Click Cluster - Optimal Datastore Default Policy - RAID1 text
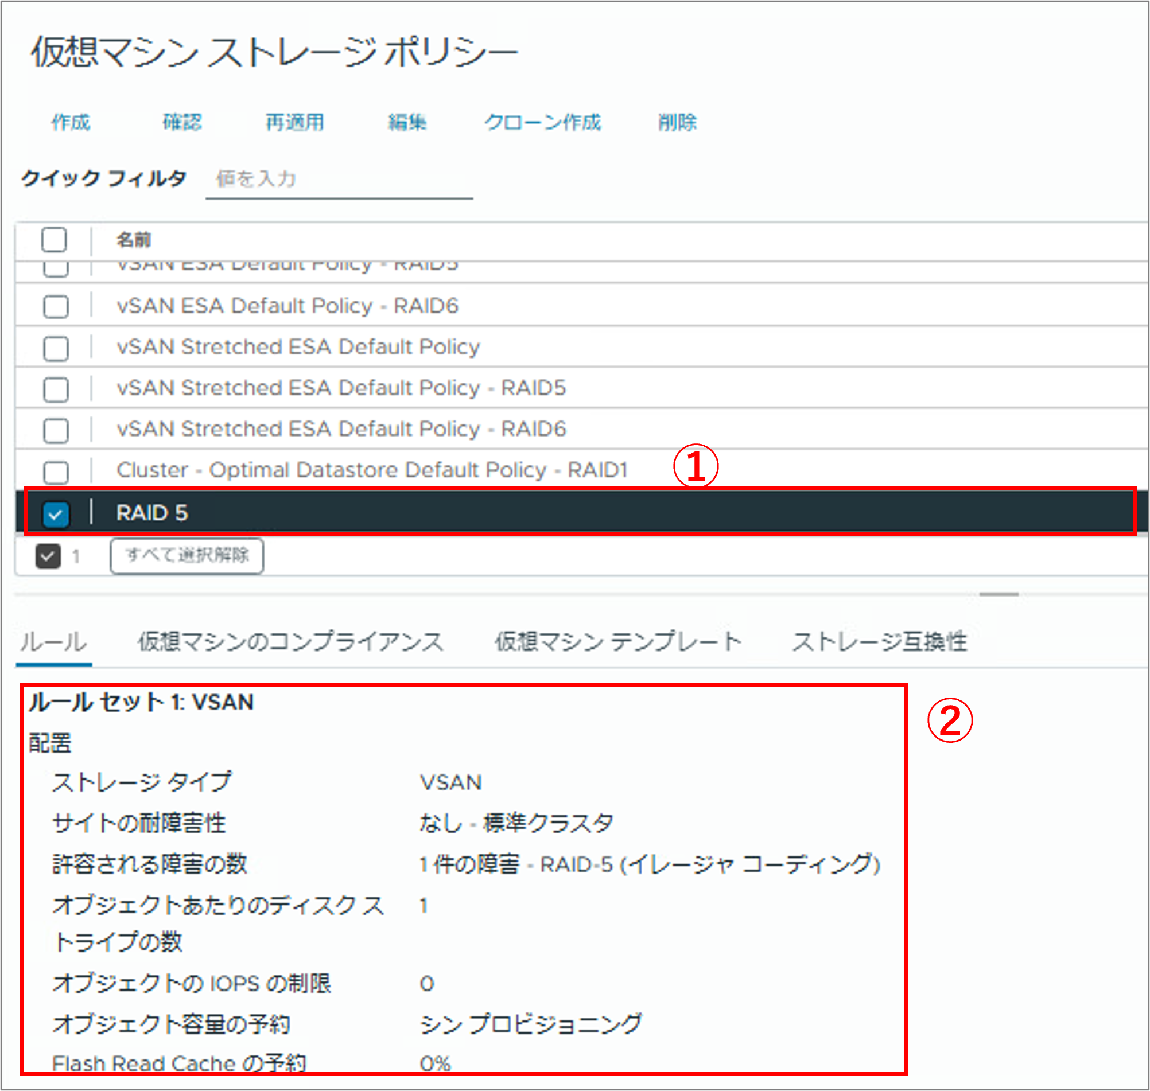The height and width of the screenshot is (1091, 1150). tap(372, 470)
